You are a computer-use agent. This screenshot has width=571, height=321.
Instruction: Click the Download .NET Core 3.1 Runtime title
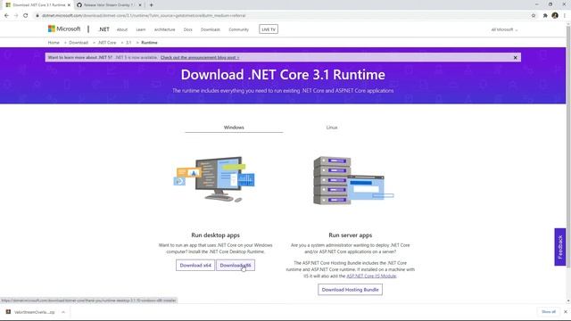pyautogui.click(x=283, y=75)
